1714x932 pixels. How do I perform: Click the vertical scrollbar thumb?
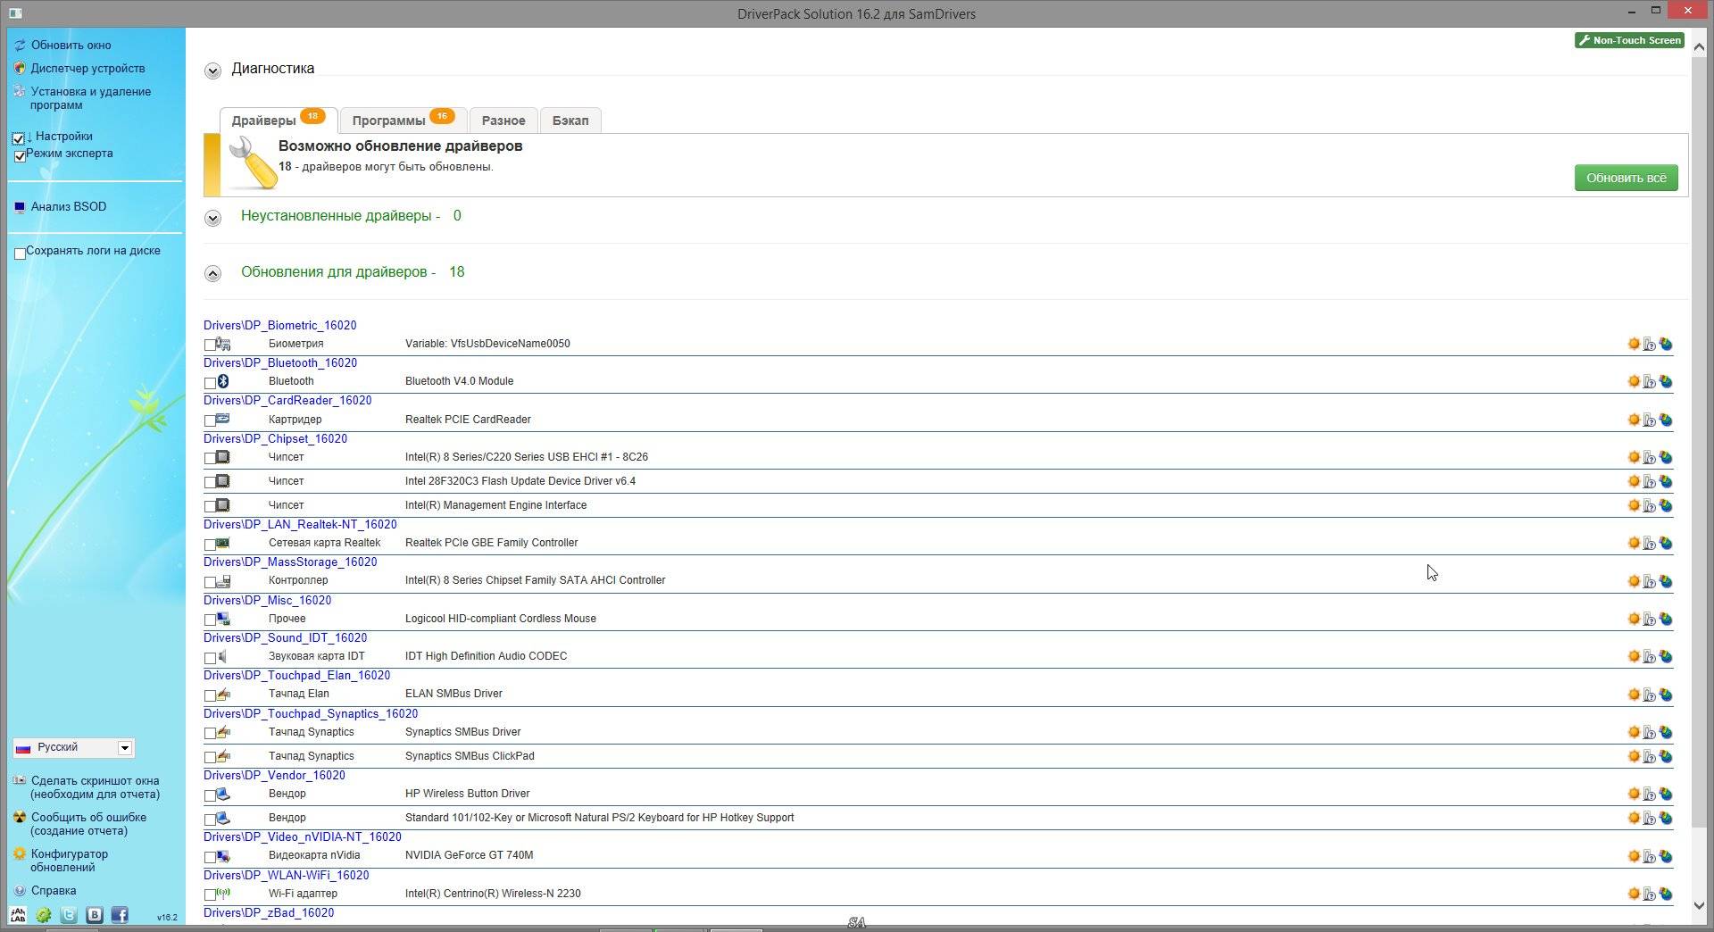pyautogui.click(x=1700, y=442)
